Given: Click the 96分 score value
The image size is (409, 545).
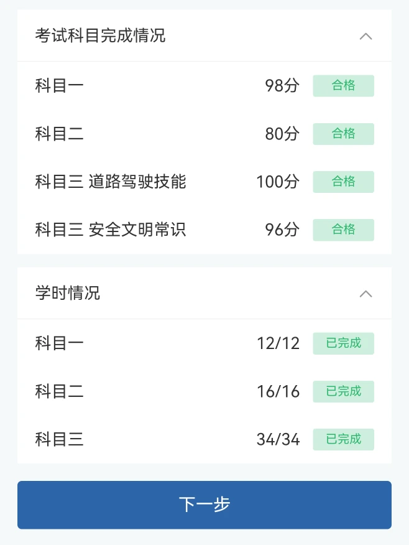Looking at the screenshot, I should coord(282,230).
